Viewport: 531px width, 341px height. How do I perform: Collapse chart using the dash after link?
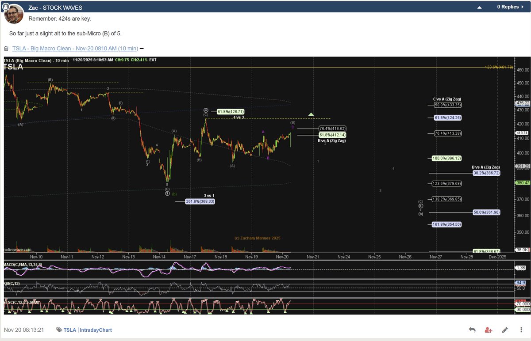(x=142, y=49)
